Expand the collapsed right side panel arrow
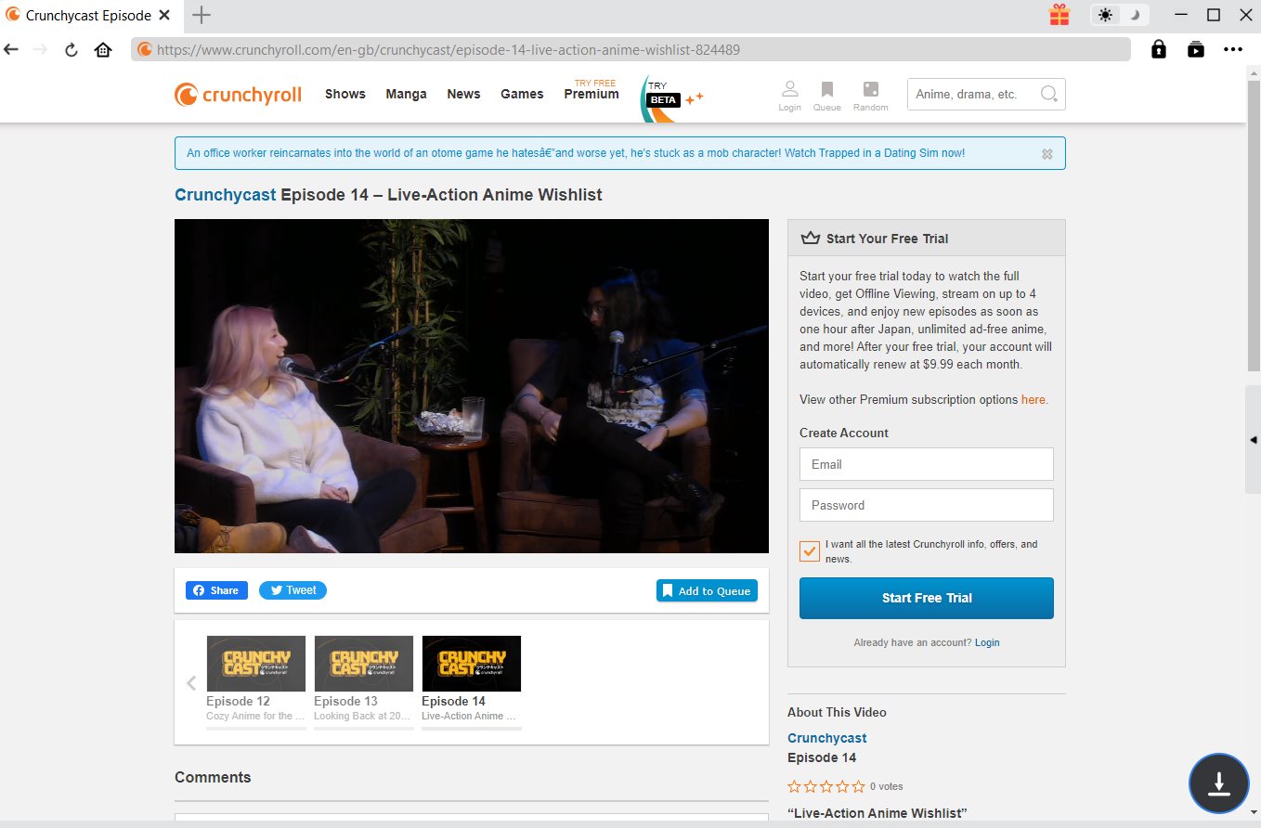1261x828 pixels. click(x=1253, y=440)
